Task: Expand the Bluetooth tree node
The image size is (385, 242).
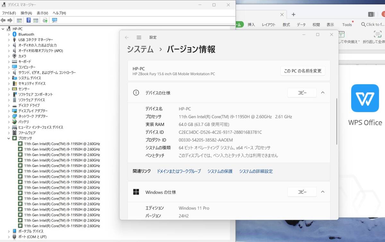Action: 9,34
